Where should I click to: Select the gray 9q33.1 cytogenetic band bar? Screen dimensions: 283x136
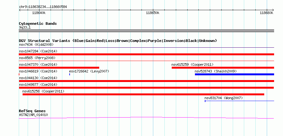click(146, 31)
